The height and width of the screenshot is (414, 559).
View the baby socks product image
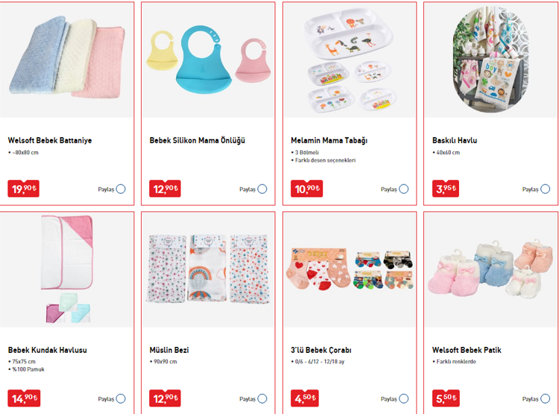pos(350,270)
